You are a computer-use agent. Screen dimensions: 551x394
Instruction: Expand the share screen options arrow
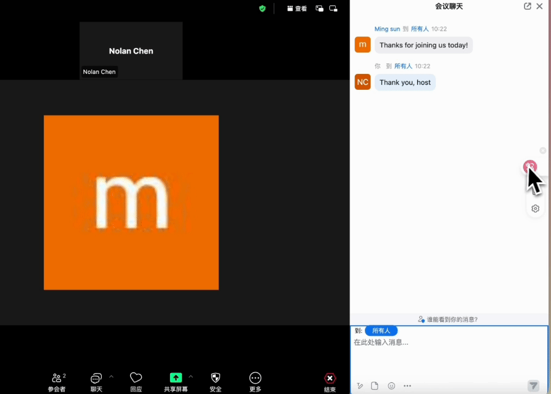click(190, 376)
